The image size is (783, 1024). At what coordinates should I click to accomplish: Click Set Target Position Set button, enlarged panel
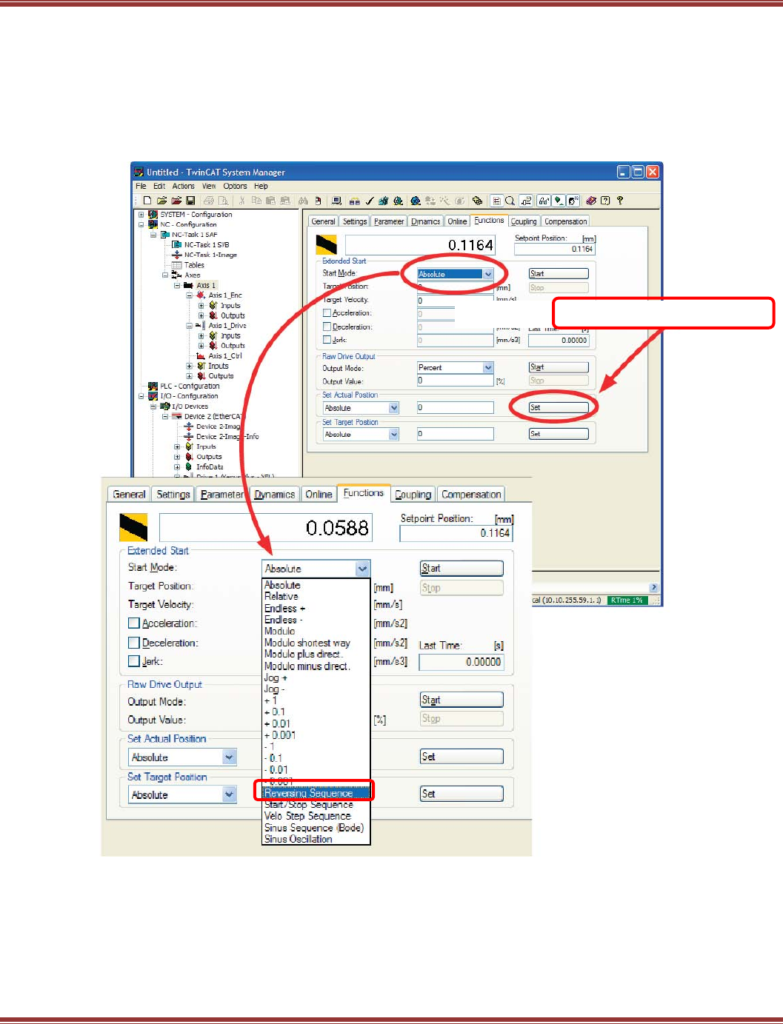click(x=462, y=793)
